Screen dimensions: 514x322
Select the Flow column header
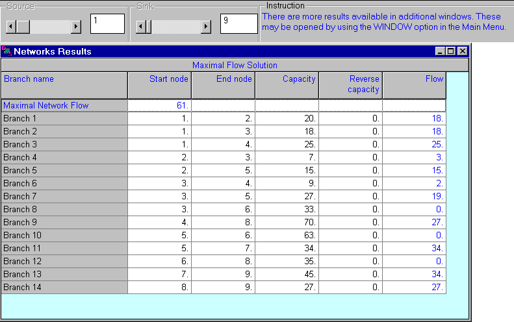click(x=413, y=85)
